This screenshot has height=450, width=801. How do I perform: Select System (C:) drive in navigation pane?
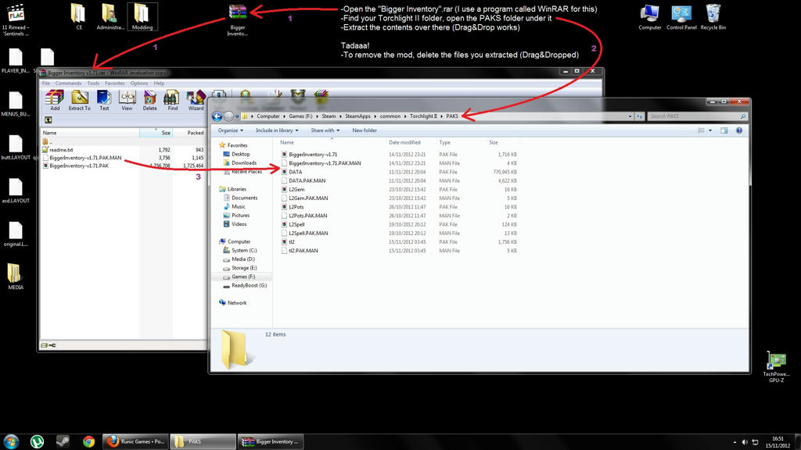click(244, 251)
